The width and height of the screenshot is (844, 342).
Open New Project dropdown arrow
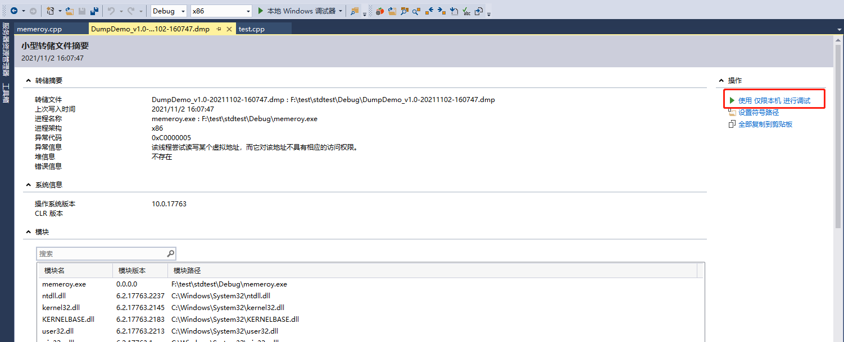point(60,11)
